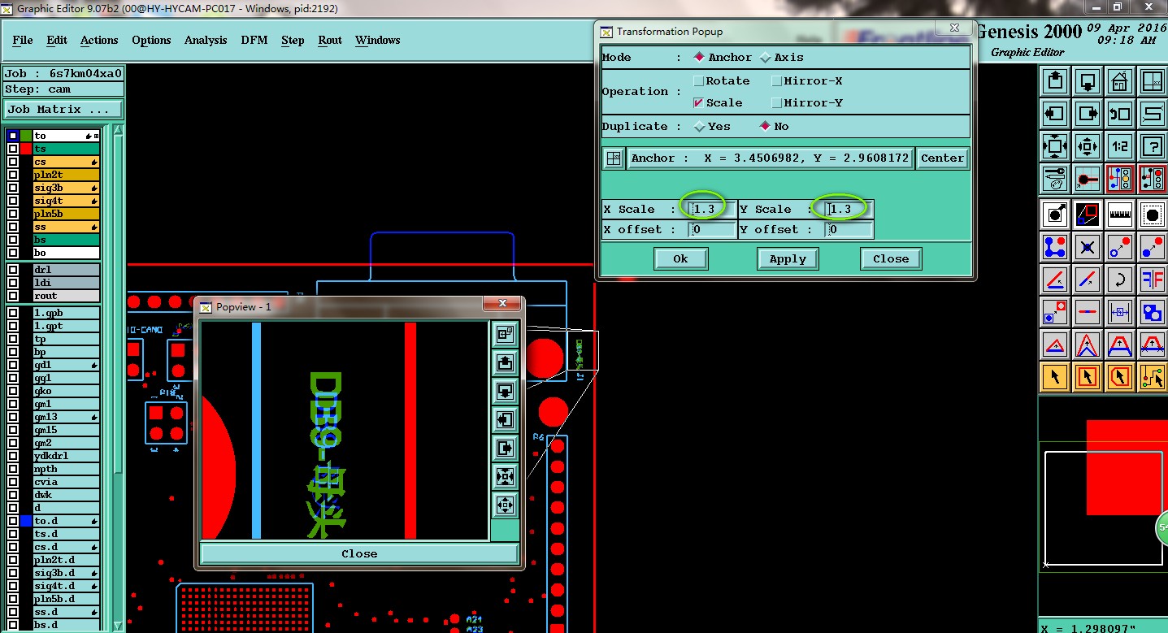Click the pan left view icon
Image resolution: width=1168 pixels, height=633 pixels.
[1055, 114]
